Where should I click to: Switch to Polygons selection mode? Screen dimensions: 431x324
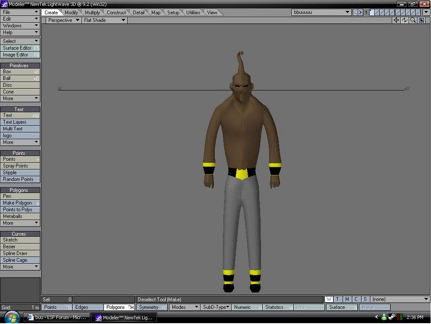point(119,307)
